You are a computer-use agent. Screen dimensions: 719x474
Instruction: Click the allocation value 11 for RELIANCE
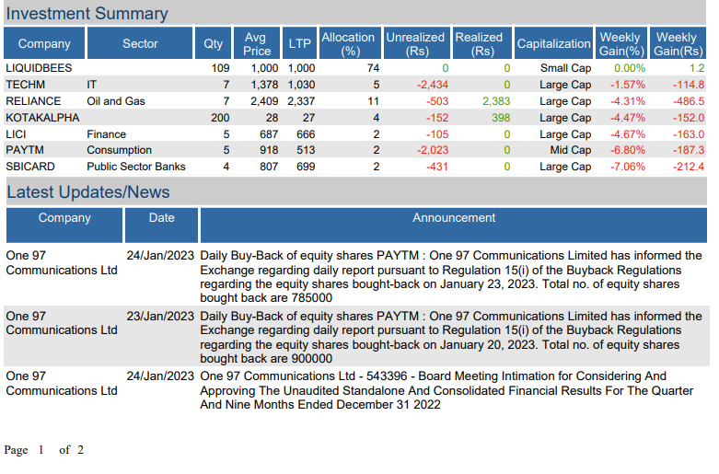[x=373, y=101]
